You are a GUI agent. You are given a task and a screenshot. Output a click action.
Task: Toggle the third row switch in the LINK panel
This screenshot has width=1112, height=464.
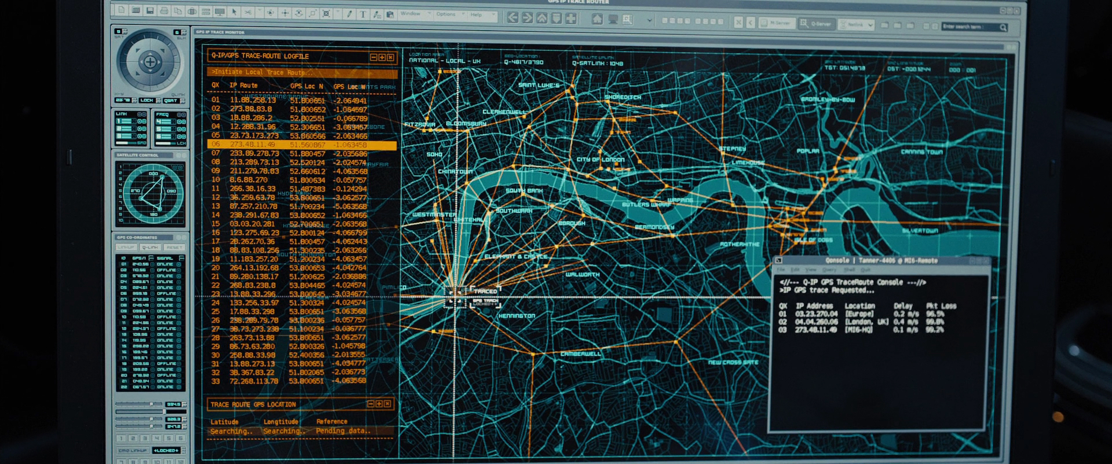point(142,136)
